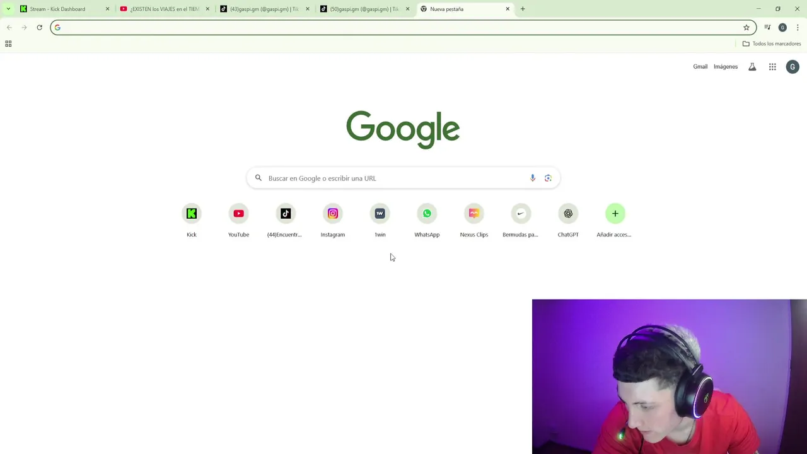Start voice search with the microphone icon
This screenshot has height=454, width=807.
pos(533,178)
